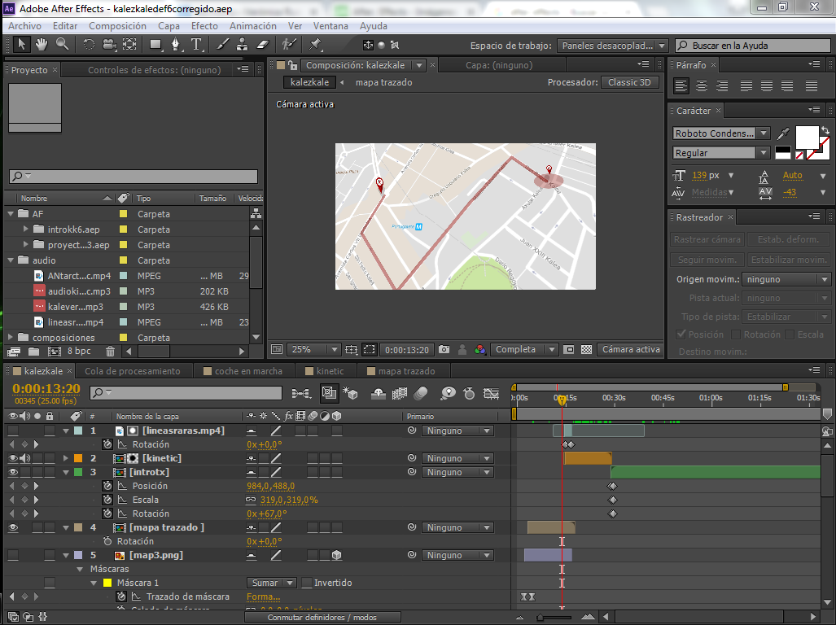836x625 pixels.
Task: Check the Invertido box for Máscara 1
Action: point(307,583)
